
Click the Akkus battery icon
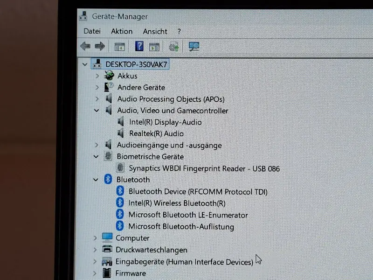click(109, 76)
